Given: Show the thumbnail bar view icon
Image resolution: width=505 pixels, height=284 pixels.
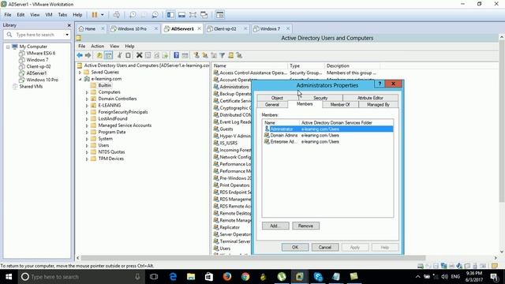Looking at the screenshot, I should (181, 15).
